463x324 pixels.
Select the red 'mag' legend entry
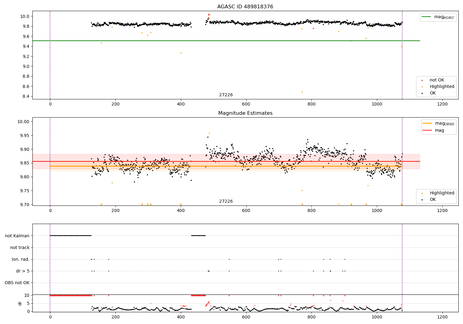pyautogui.click(x=434, y=130)
